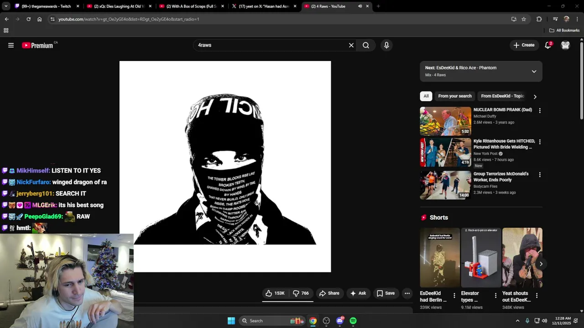The width and height of the screenshot is (584, 328).
Task: Open OBS Studio from the taskbar
Action: coord(326,321)
